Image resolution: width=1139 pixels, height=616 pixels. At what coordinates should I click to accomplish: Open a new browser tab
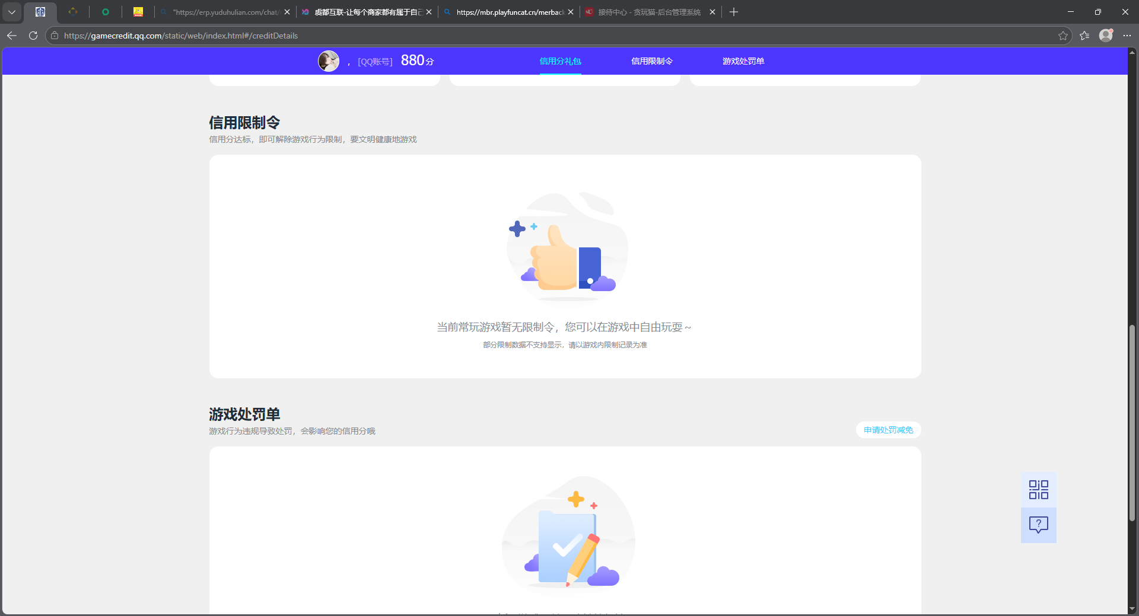733,12
